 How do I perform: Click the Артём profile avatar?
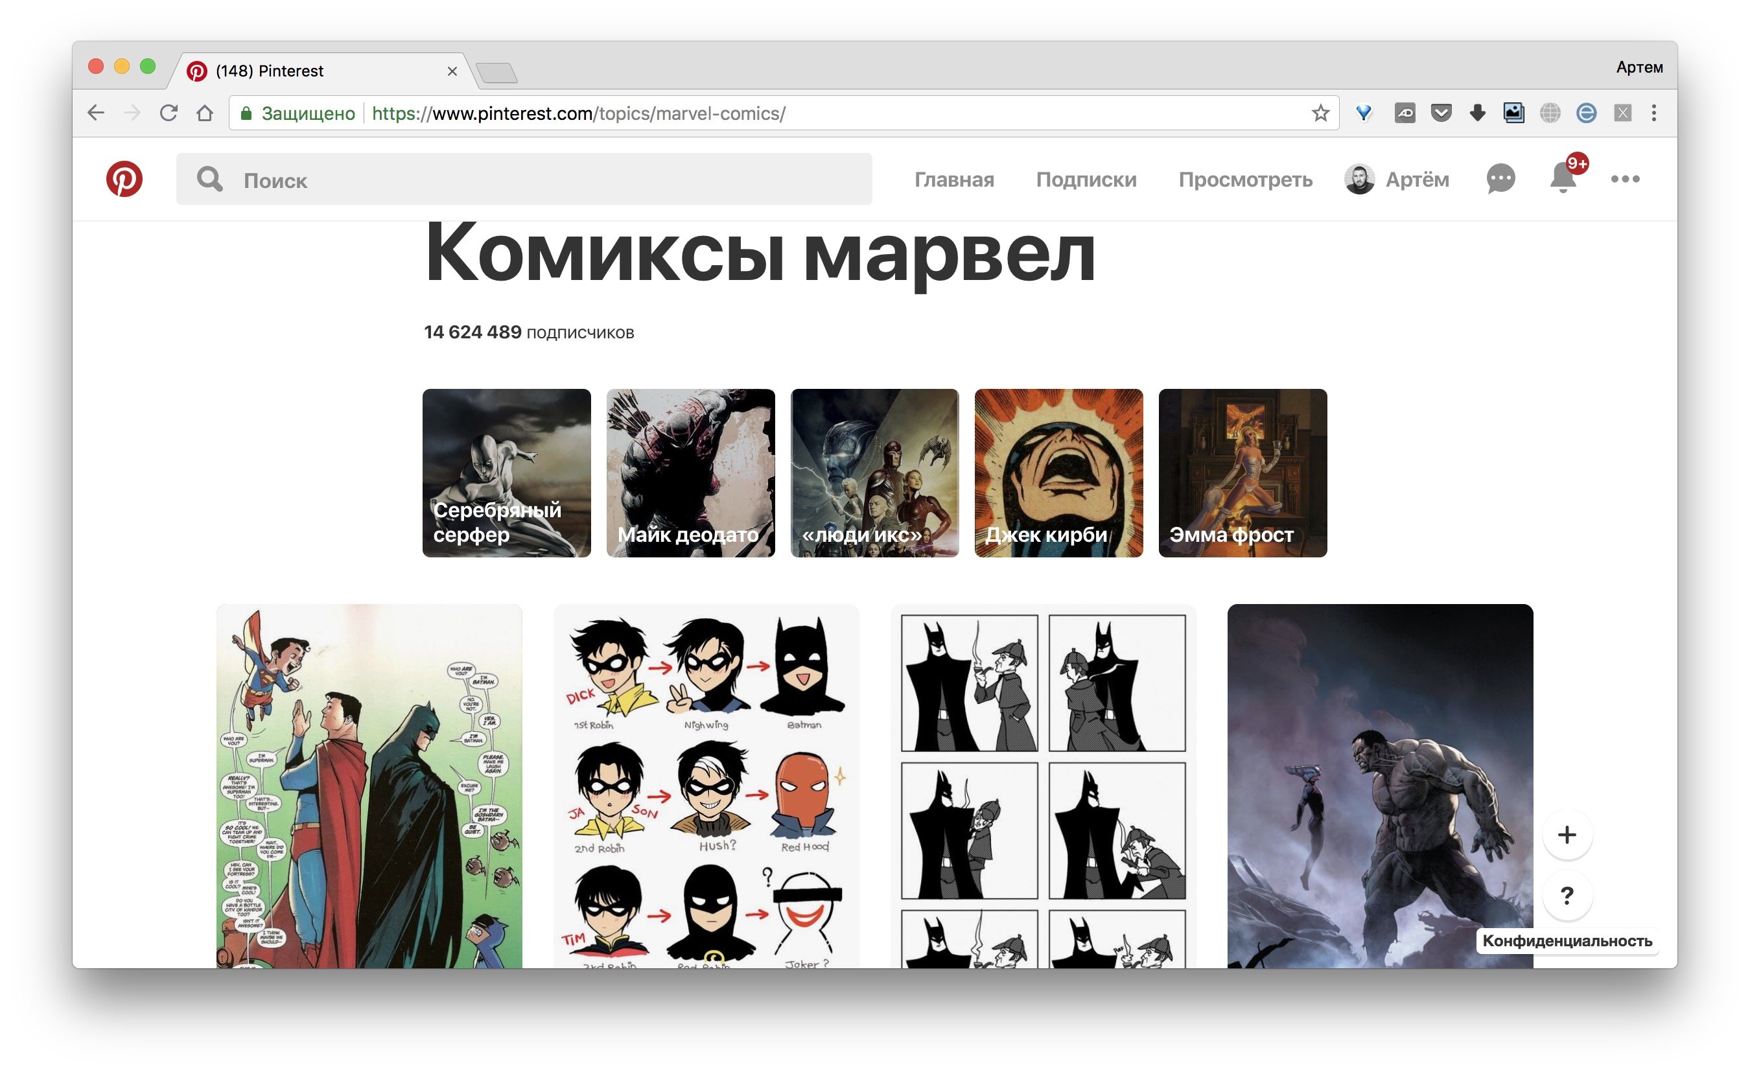[x=1359, y=179]
